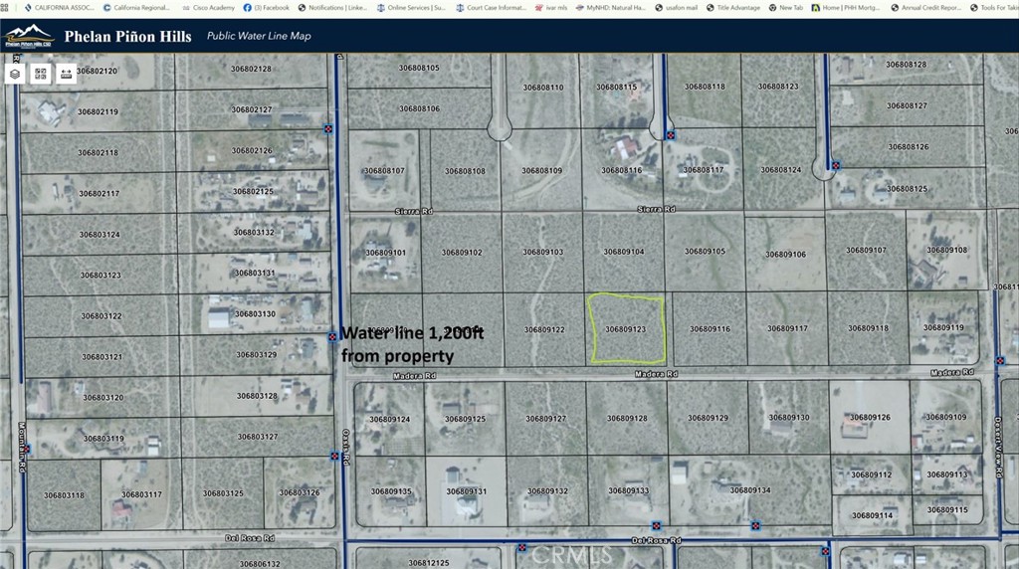Open the Annual Credit Report bookmark

[x=925, y=8]
